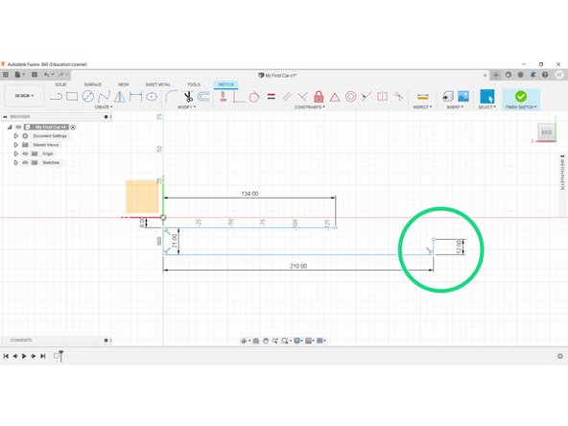Open the Measure inspect tool
The width and height of the screenshot is (568, 426).
(x=423, y=97)
